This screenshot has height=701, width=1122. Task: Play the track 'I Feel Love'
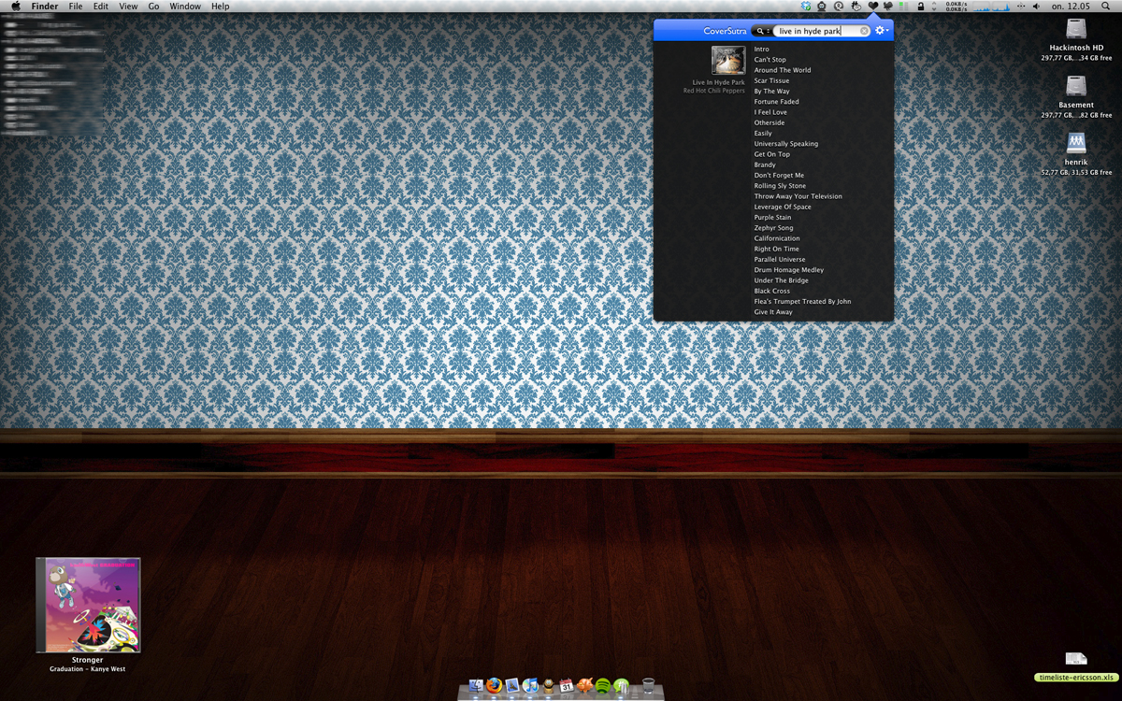click(x=771, y=112)
